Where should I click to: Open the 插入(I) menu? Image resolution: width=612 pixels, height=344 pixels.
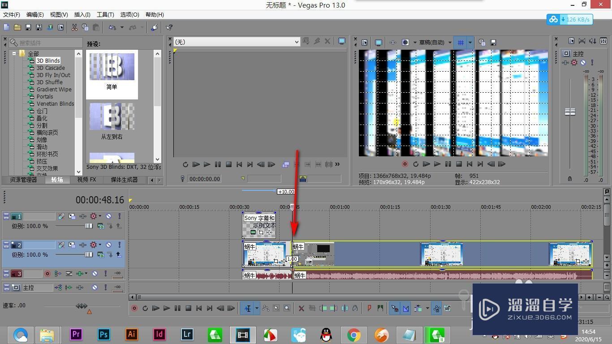[x=82, y=15]
